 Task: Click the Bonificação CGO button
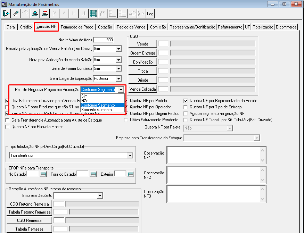[x=143, y=62]
